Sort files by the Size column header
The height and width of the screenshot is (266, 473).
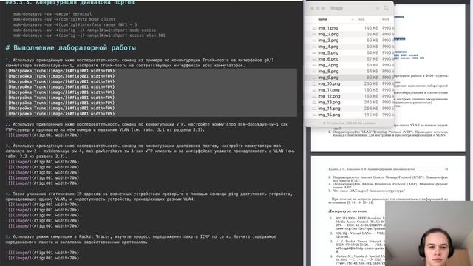click(x=361, y=19)
